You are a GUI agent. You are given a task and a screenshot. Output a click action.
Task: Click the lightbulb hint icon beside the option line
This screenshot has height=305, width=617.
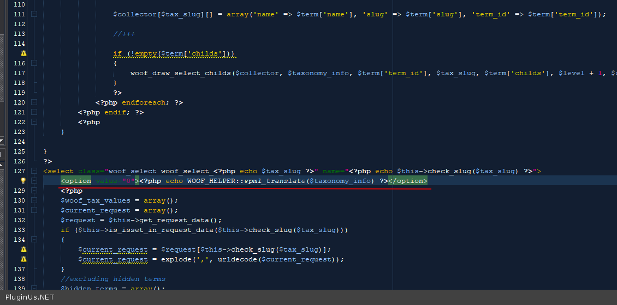point(23,181)
